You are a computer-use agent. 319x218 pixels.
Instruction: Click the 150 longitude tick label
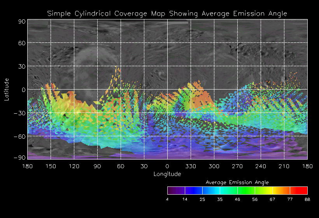coord(51,166)
